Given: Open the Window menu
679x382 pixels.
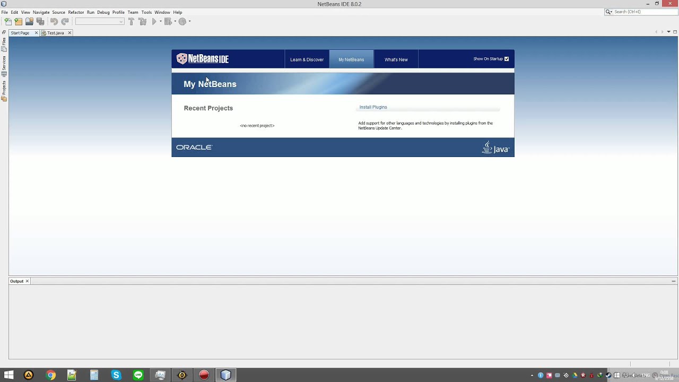Looking at the screenshot, I should (x=162, y=12).
